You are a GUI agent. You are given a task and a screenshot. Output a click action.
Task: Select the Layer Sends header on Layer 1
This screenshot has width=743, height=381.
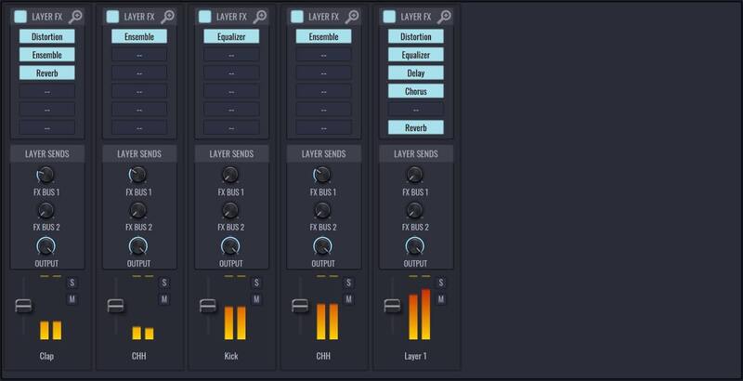click(x=416, y=153)
